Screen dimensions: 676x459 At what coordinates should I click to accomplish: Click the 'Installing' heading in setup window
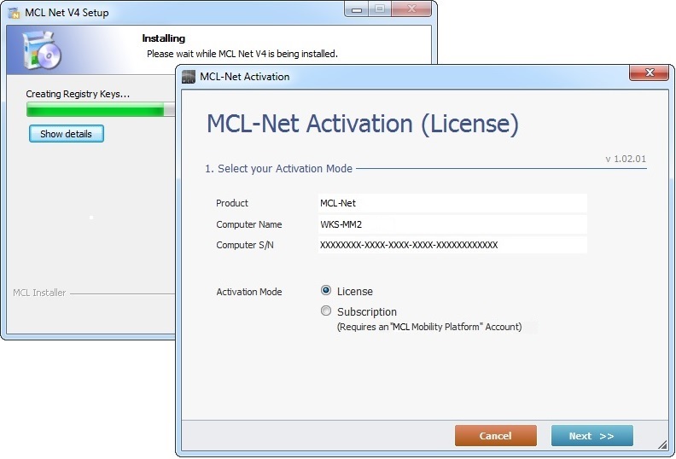click(163, 38)
